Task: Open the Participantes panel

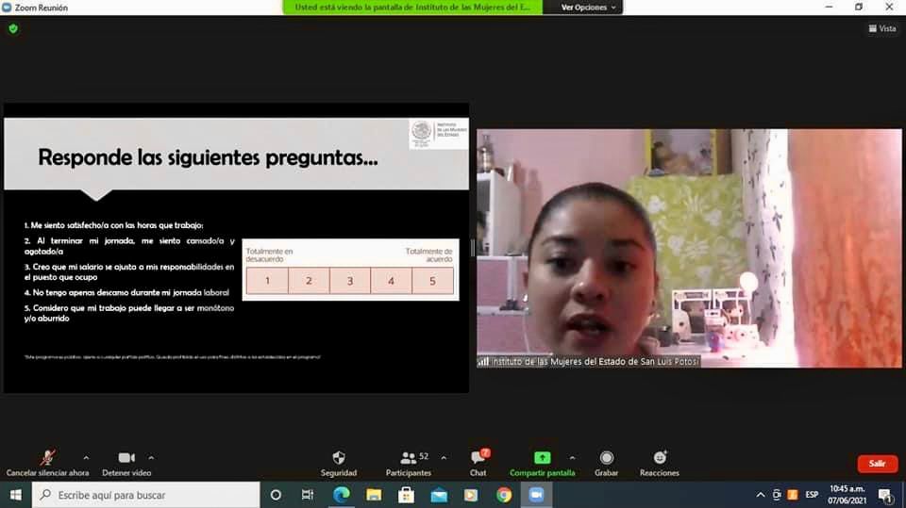Action: (x=409, y=459)
